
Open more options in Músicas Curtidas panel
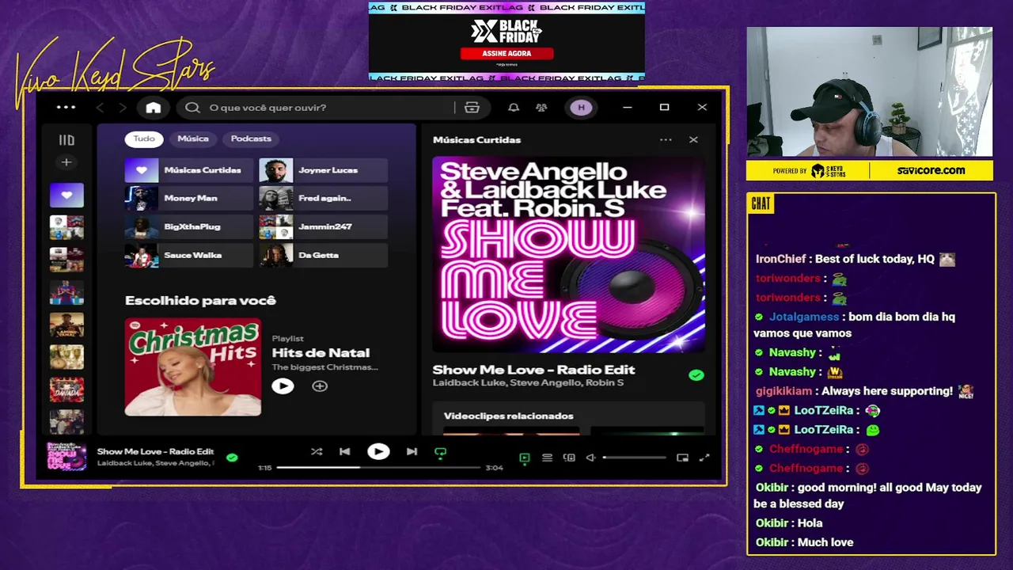click(666, 140)
